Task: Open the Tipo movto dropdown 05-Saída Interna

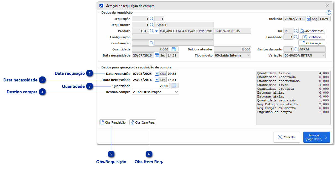Action: [x=233, y=55]
